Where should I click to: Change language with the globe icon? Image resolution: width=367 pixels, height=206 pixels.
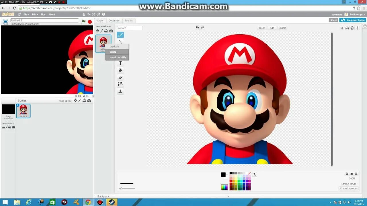coord(19,14)
